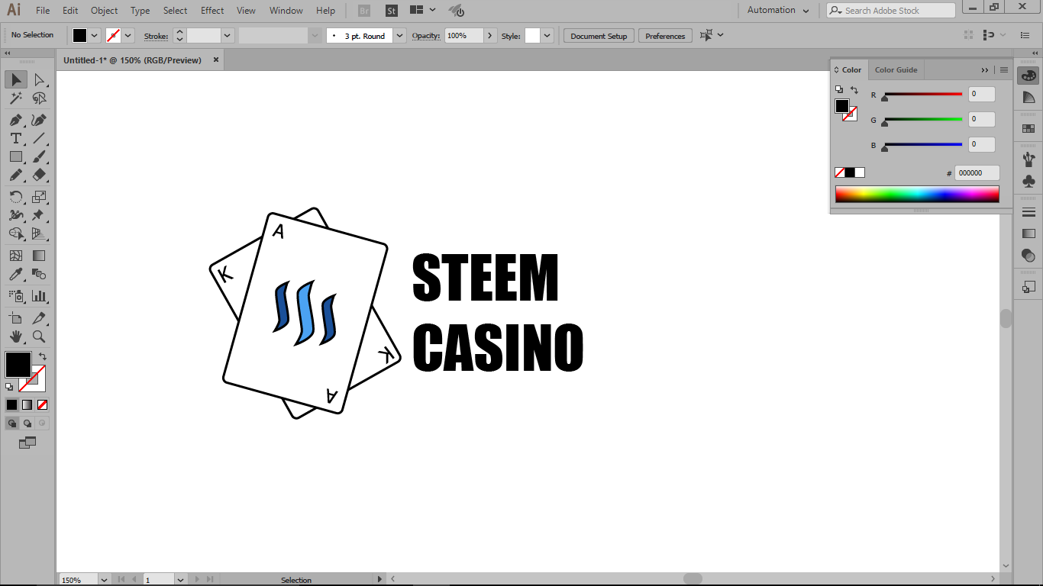1043x586 pixels.
Task: Select the Direct Selection tool
Action: coord(39,79)
